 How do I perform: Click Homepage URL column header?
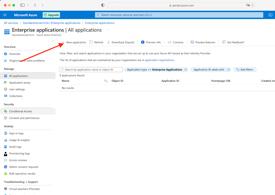(x=221, y=81)
